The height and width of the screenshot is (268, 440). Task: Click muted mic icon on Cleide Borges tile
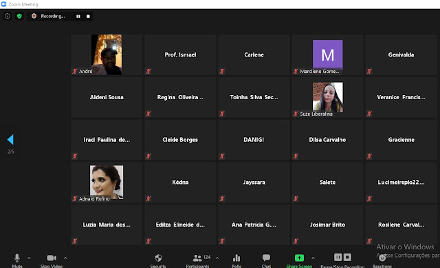(x=148, y=156)
